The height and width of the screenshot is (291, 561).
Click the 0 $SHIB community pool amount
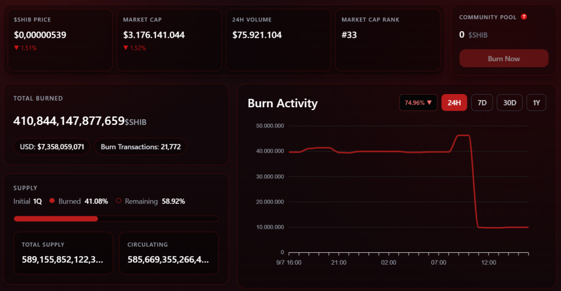click(x=473, y=35)
